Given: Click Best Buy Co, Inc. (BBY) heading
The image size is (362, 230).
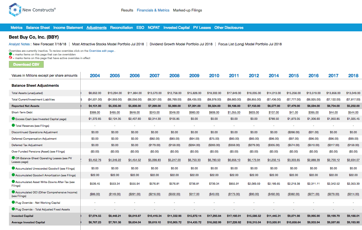Looking at the screenshot, I should pos(34,37).
